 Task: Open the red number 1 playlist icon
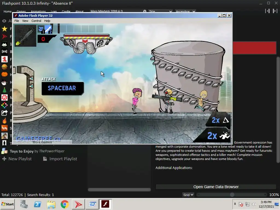(x=4, y=59)
